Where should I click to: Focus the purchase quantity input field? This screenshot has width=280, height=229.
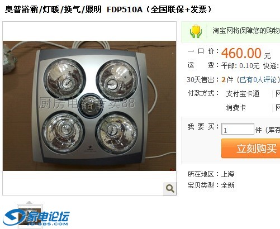[x=238, y=128]
